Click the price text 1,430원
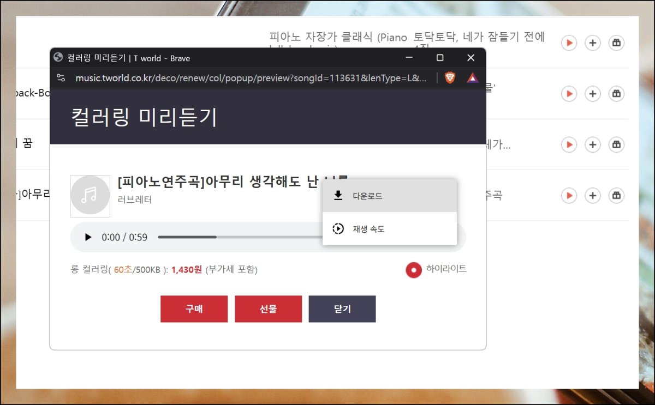The width and height of the screenshot is (655, 405). [x=187, y=269]
